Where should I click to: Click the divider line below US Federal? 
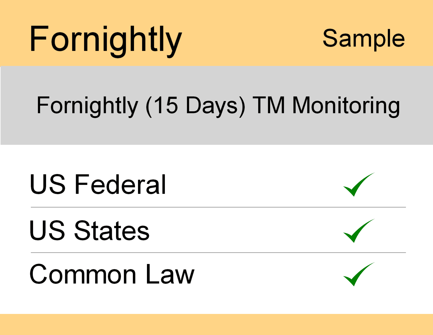pyautogui.click(x=218, y=207)
